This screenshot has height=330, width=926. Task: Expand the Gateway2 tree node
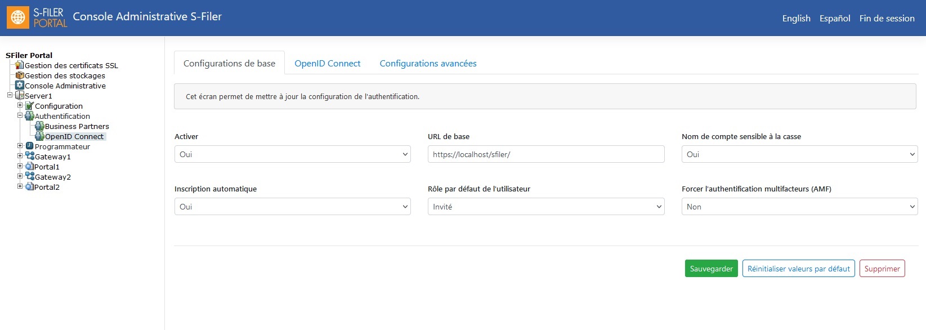coord(20,176)
